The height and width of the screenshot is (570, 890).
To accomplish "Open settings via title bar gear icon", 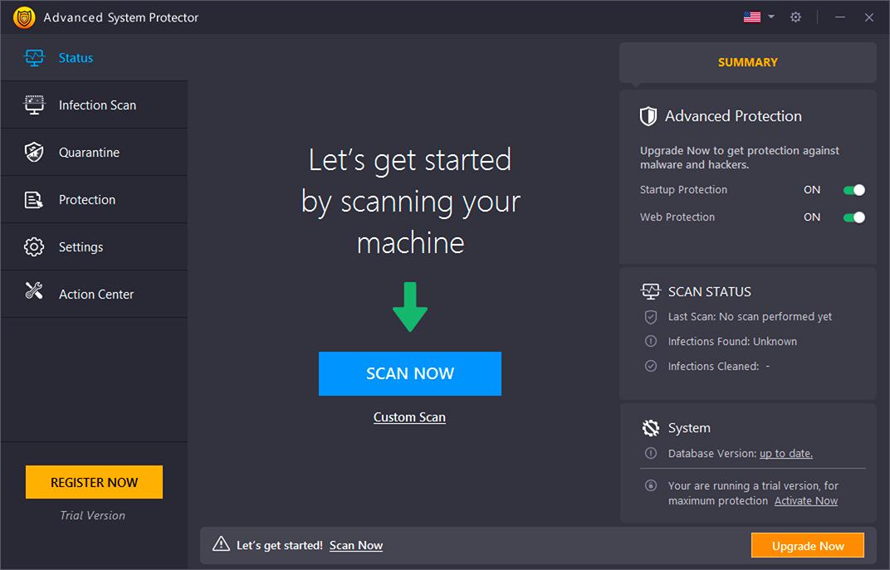I will tap(795, 17).
